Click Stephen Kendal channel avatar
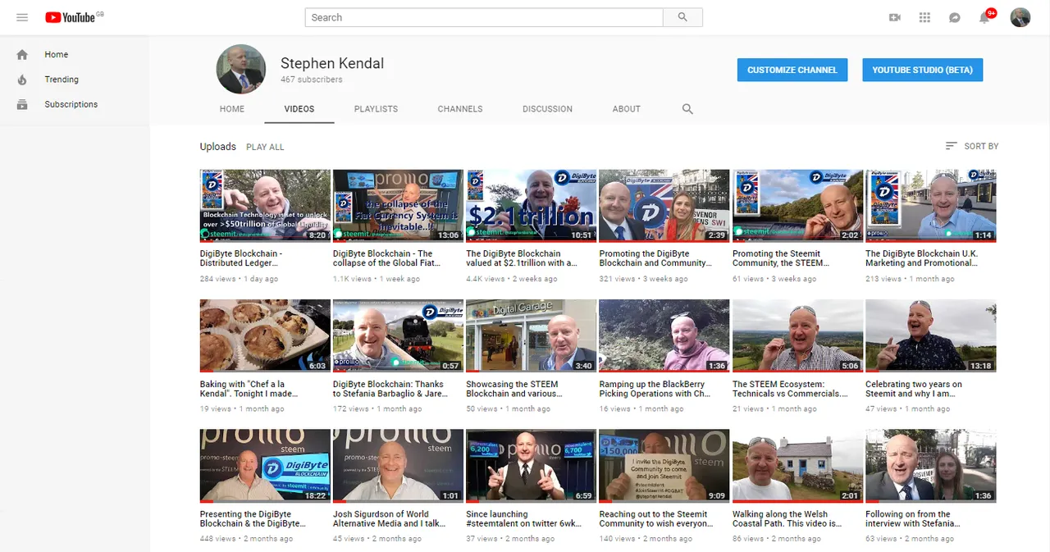Screen dimensions: 1050x552 click(x=241, y=70)
